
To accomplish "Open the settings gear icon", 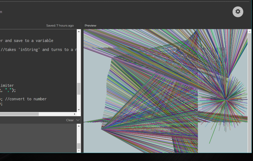I will coord(238,12).
